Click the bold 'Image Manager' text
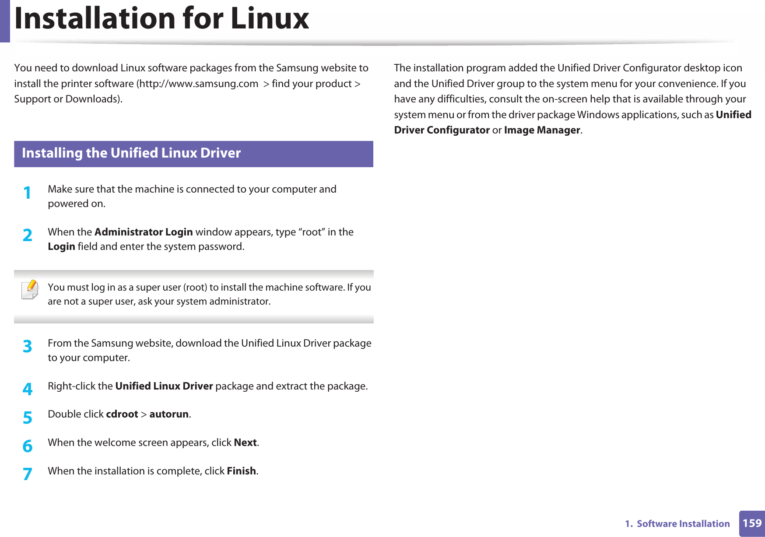Image resolution: width=765 pixels, height=537 pixels. (542, 130)
